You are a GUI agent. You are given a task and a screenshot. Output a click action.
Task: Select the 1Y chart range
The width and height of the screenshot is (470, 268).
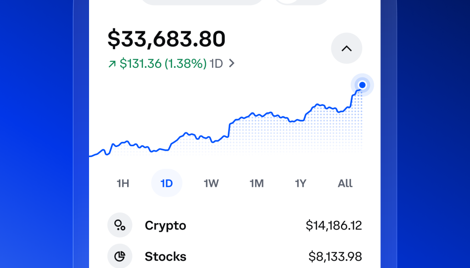pyautogui.click(x=300, y=184)
